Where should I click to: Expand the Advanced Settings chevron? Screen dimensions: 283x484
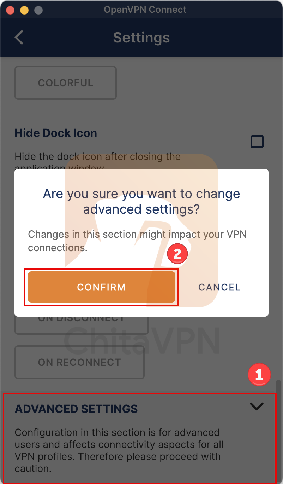257,407
